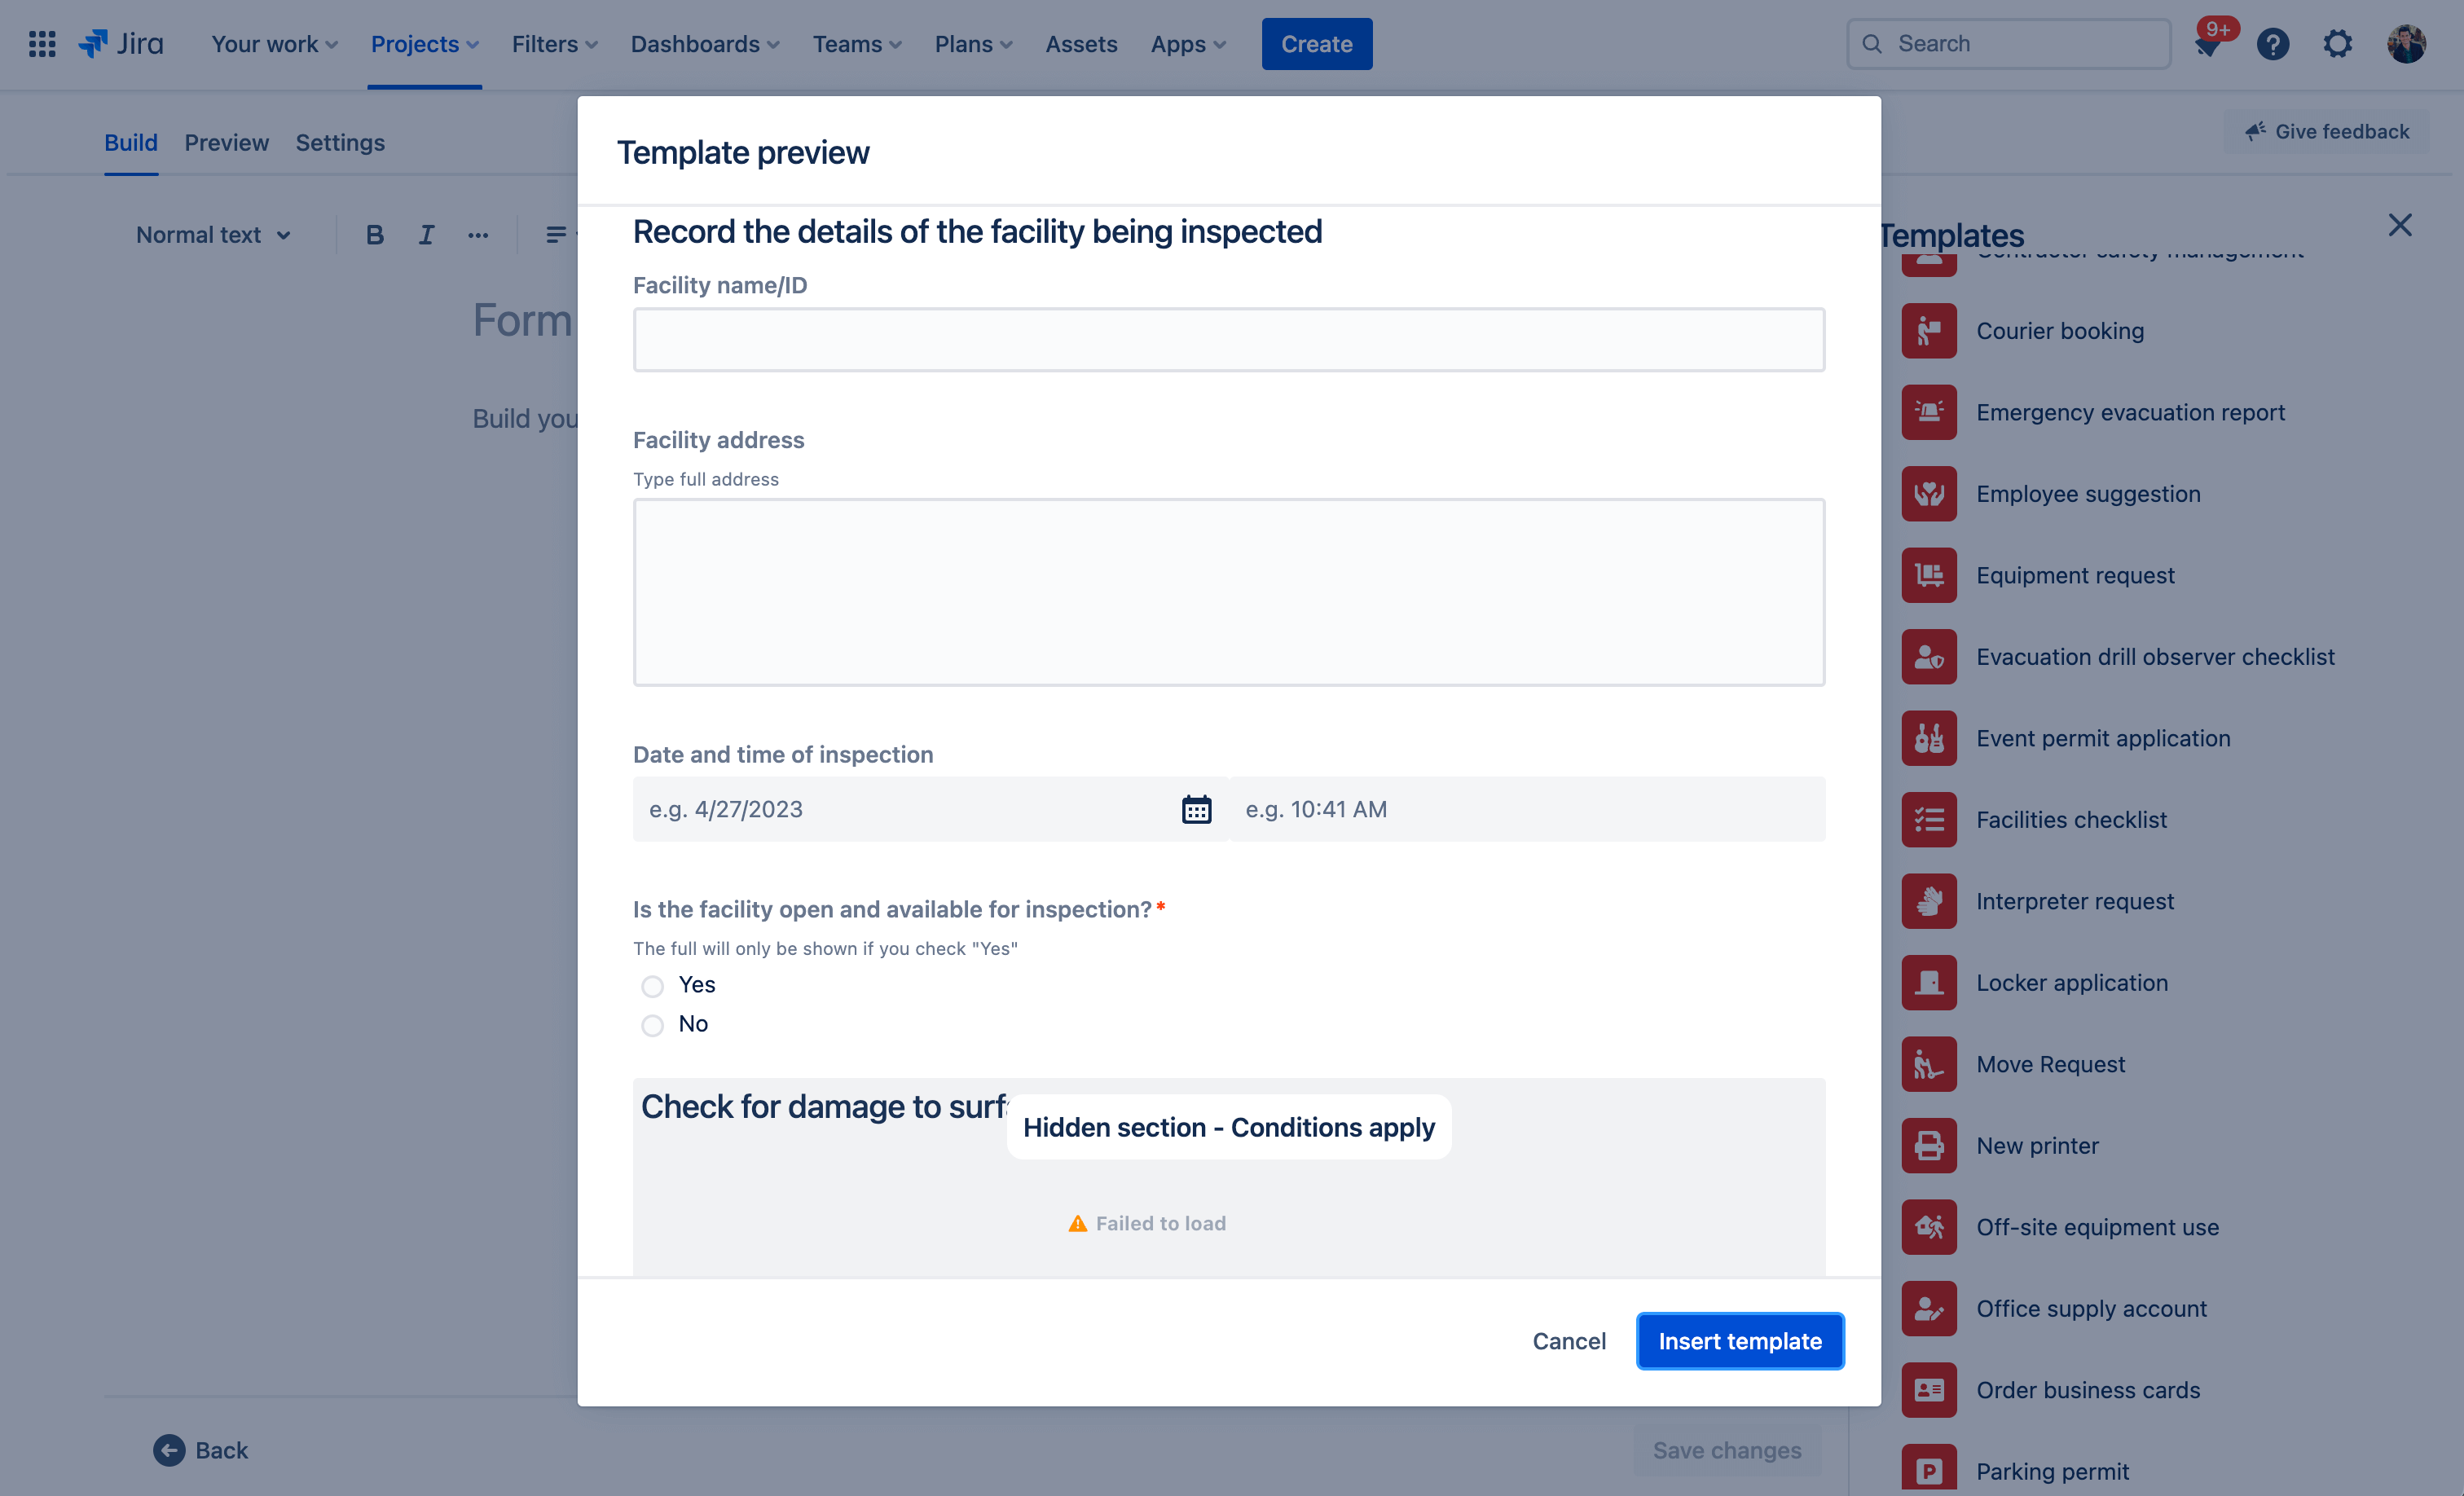Toggle facility open availability checkbox
Viewport: 2464px width, 1496px height.
[x=653, y=983]
